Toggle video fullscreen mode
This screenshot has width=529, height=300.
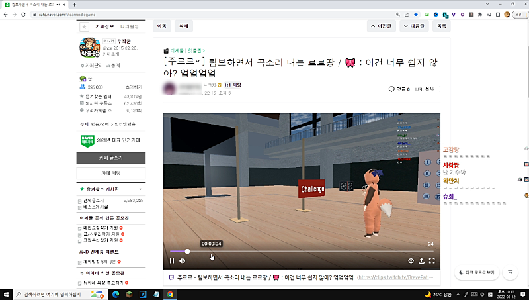click(x=432, y=261)
